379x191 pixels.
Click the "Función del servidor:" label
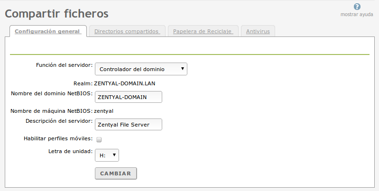64,65
